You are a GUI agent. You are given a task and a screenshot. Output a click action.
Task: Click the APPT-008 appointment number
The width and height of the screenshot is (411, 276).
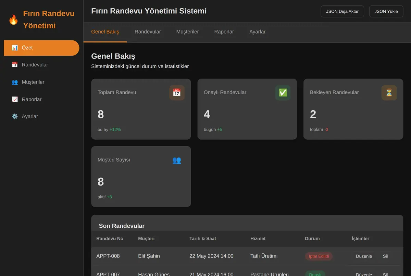coord(108,256)
